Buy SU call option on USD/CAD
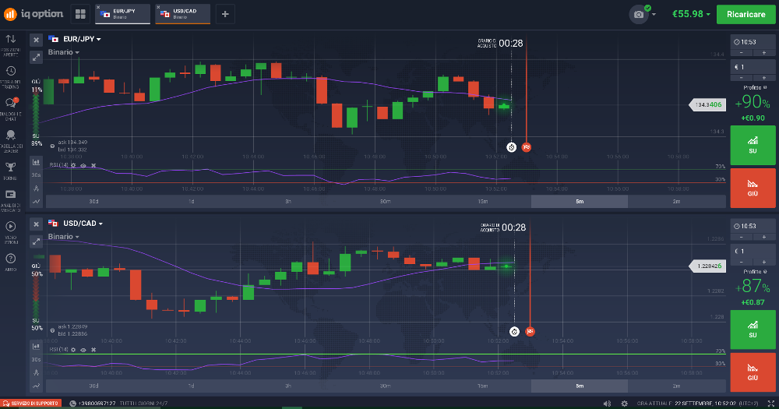The height and width of the screenshot is (409, 779). (x=753, y=330)
